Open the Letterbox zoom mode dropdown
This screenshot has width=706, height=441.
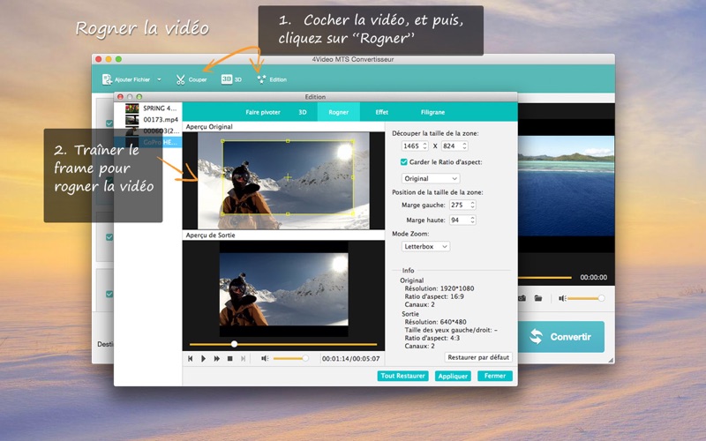[x=425, y=247]
